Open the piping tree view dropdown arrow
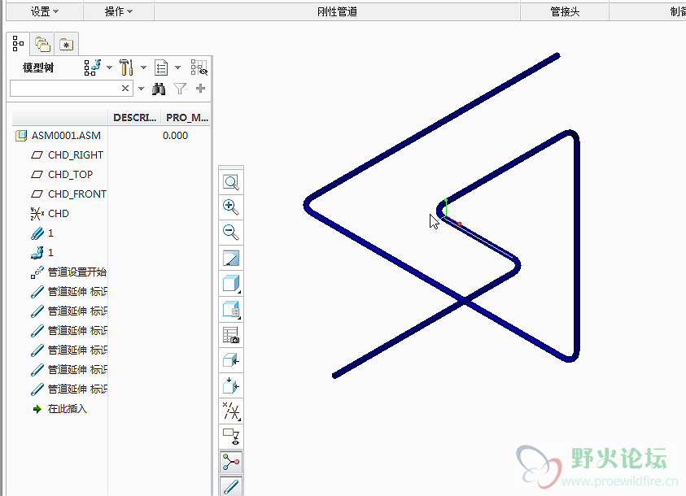Image resolution: width=686 pixels, height=496 pixels. (x=109, y=67)
